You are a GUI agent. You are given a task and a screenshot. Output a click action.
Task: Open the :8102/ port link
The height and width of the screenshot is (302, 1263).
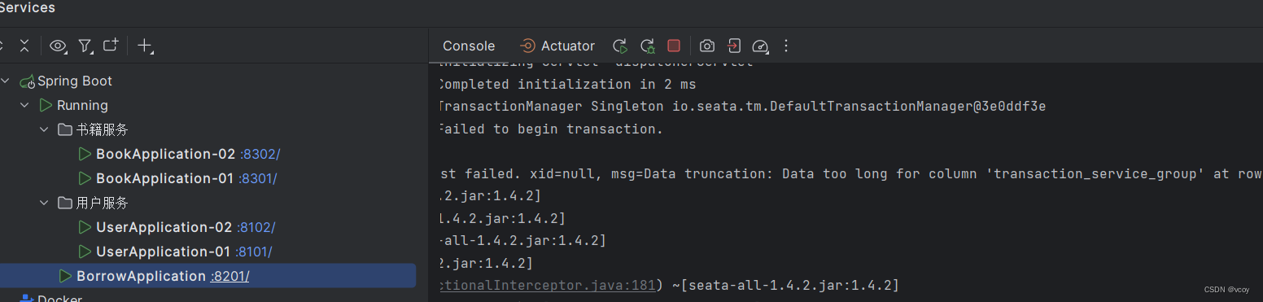pyautogui.click(x=256, y=227)
